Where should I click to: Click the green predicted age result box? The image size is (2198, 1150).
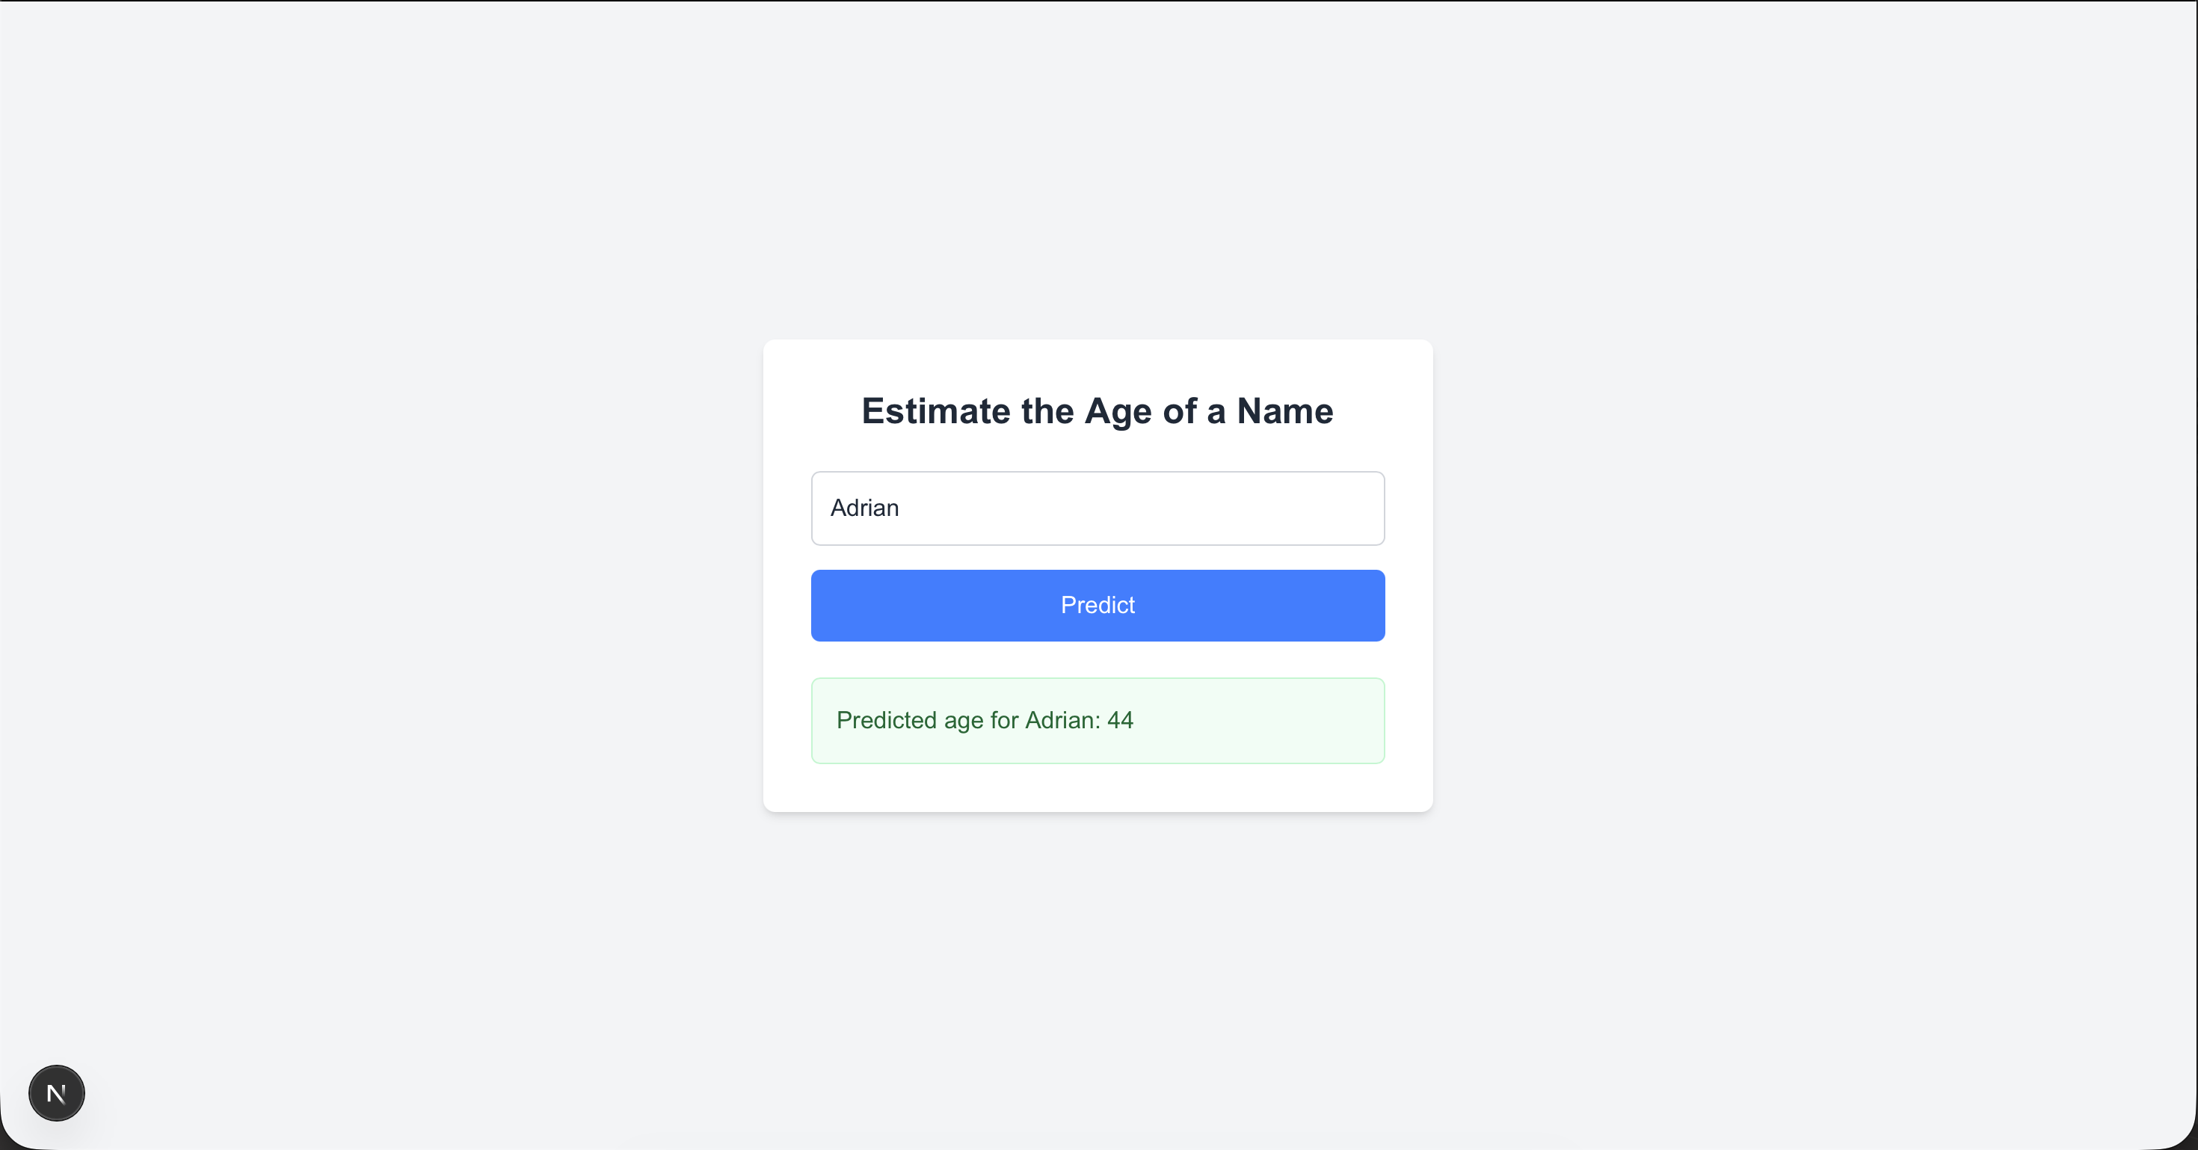(x=1098, y=721)
